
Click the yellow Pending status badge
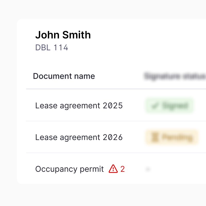coord(172,137)
